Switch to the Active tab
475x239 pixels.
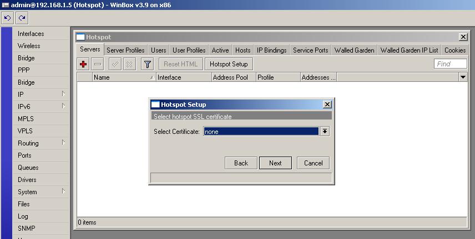coord(220,50)
